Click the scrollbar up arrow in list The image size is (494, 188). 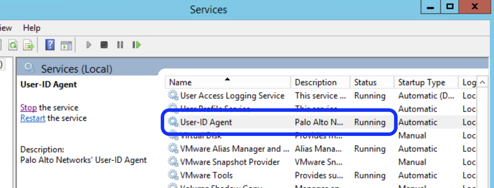482,82
